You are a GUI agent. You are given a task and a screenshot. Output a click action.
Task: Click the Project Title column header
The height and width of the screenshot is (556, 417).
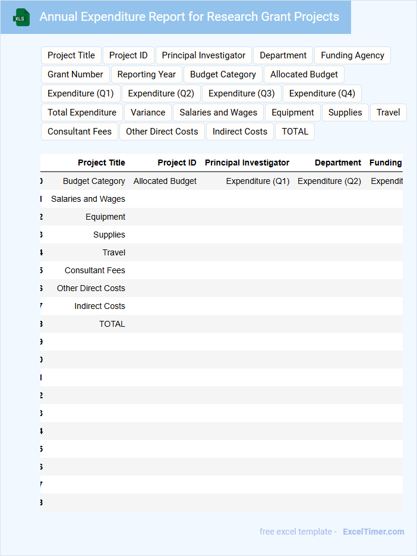[x=102, y=163]
